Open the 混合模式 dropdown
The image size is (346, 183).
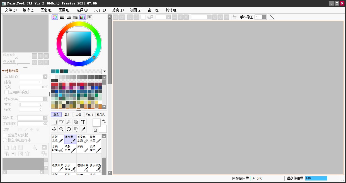(45, 118)
